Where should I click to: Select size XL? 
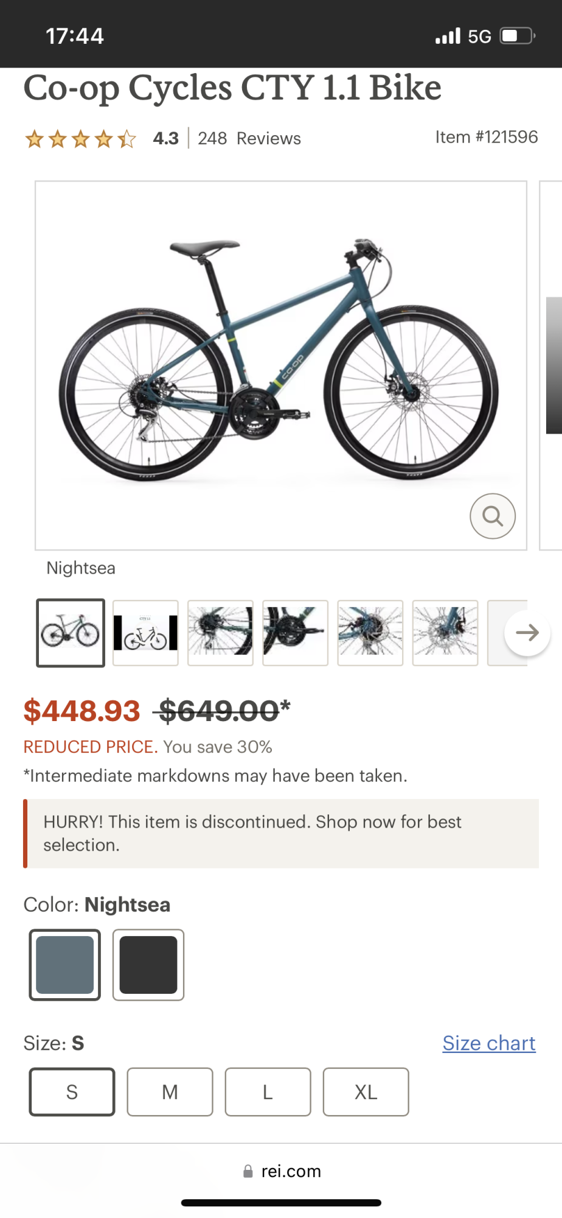(x=366, y=1091)
